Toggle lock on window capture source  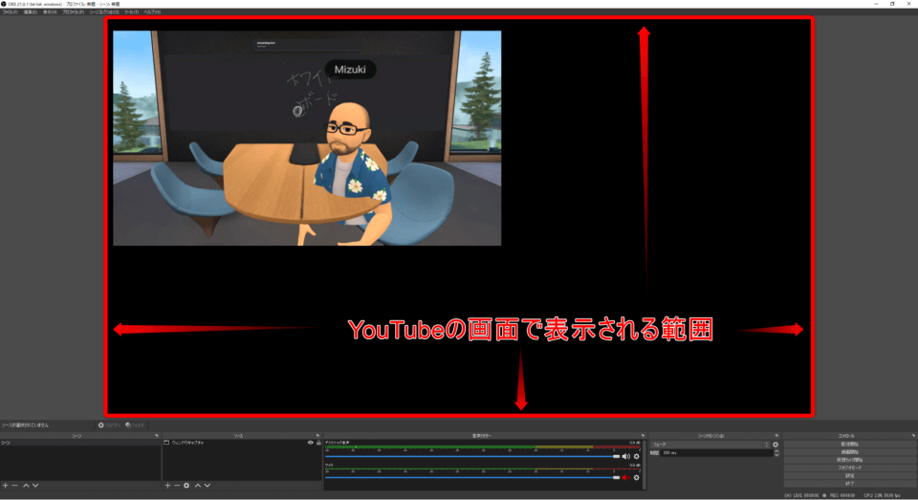[x=317, y=444]
